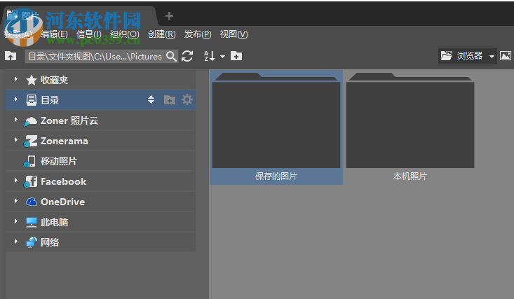Select 收藏夹 in navigation tree
Viewport: 514px width, 299px height.
click(101, 80)
